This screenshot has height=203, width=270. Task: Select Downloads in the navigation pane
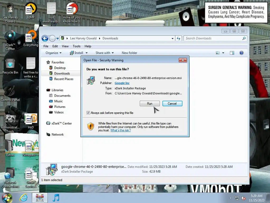point(62,73)
